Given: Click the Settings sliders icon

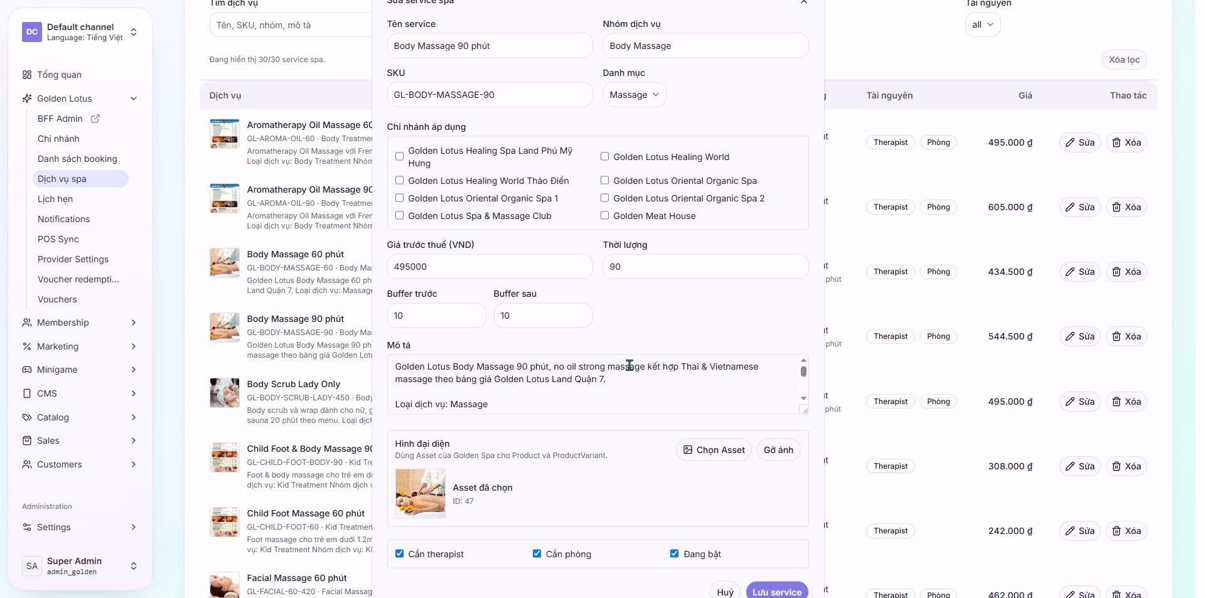Looking at the screenshot, I should (x=27, y=527).
